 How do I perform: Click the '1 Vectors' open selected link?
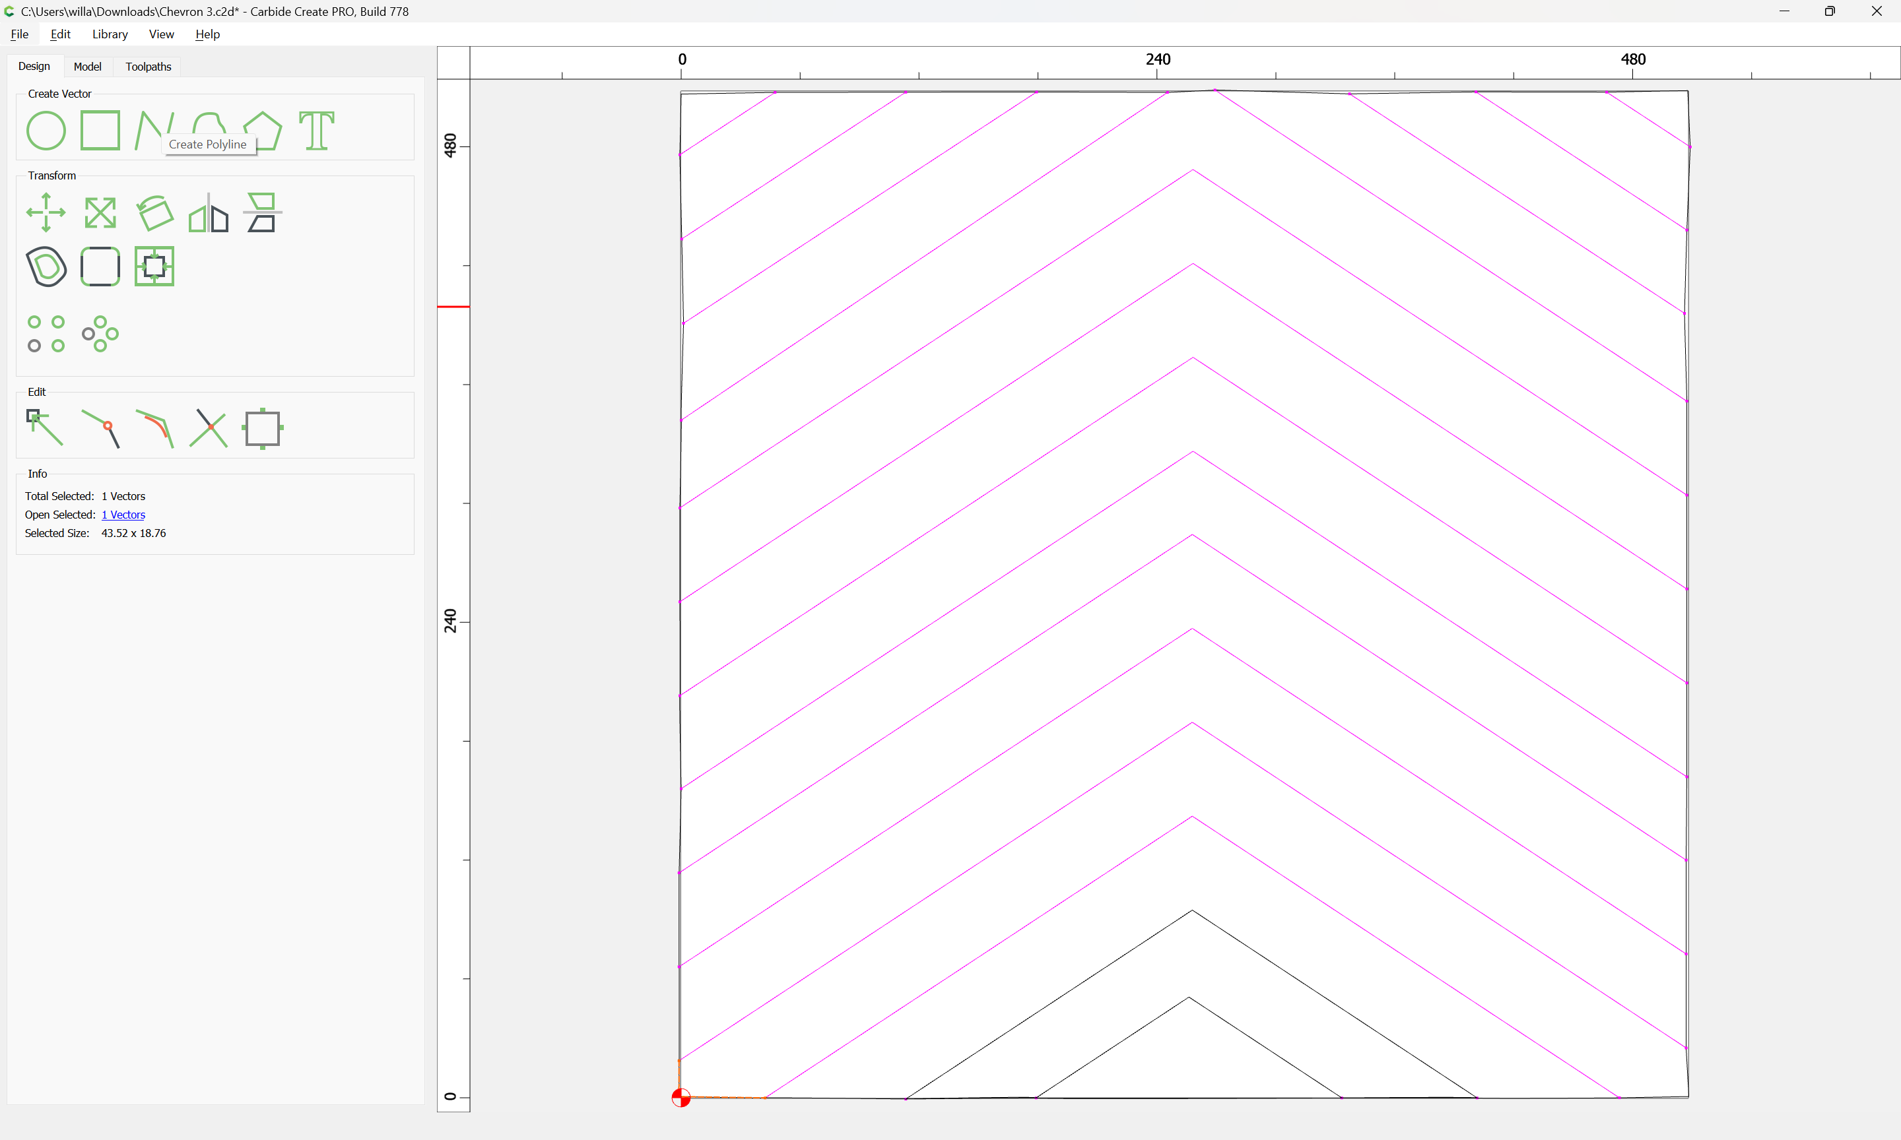123,515
